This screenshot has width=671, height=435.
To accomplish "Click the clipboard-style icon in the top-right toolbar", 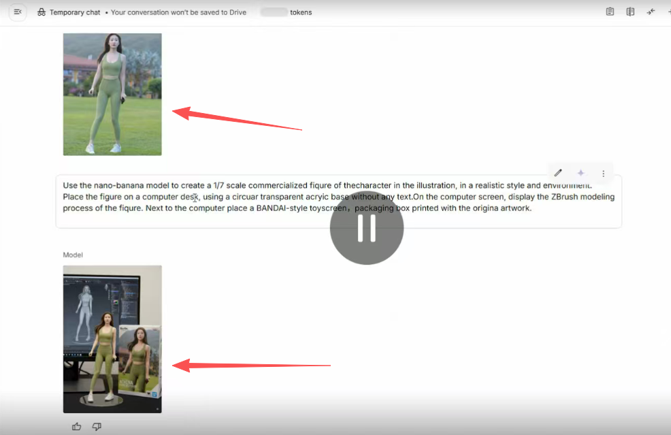I will [x=610, y=12].
